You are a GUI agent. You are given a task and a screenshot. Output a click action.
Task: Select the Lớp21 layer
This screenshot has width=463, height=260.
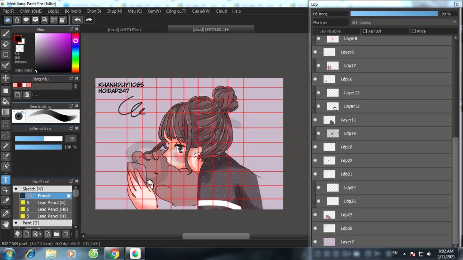382,174
